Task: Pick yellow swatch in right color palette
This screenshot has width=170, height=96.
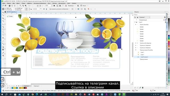Action: tap(169, 41)
